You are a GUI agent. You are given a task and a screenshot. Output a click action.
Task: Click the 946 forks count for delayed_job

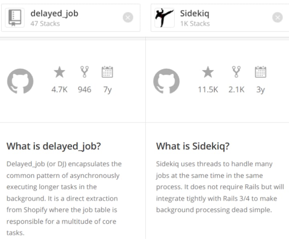tap(84, 90)
